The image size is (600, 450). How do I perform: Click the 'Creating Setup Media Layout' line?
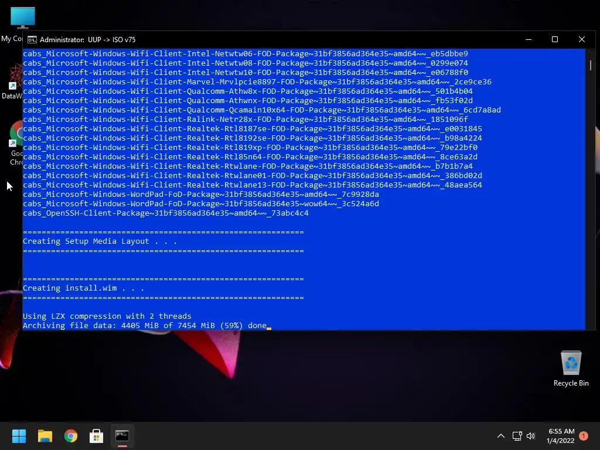(100, 241)
